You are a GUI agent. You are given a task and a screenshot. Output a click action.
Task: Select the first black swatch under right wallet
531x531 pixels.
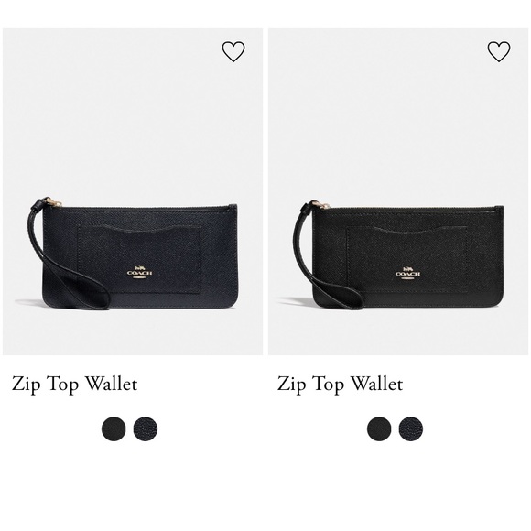(x=379, y=428)
